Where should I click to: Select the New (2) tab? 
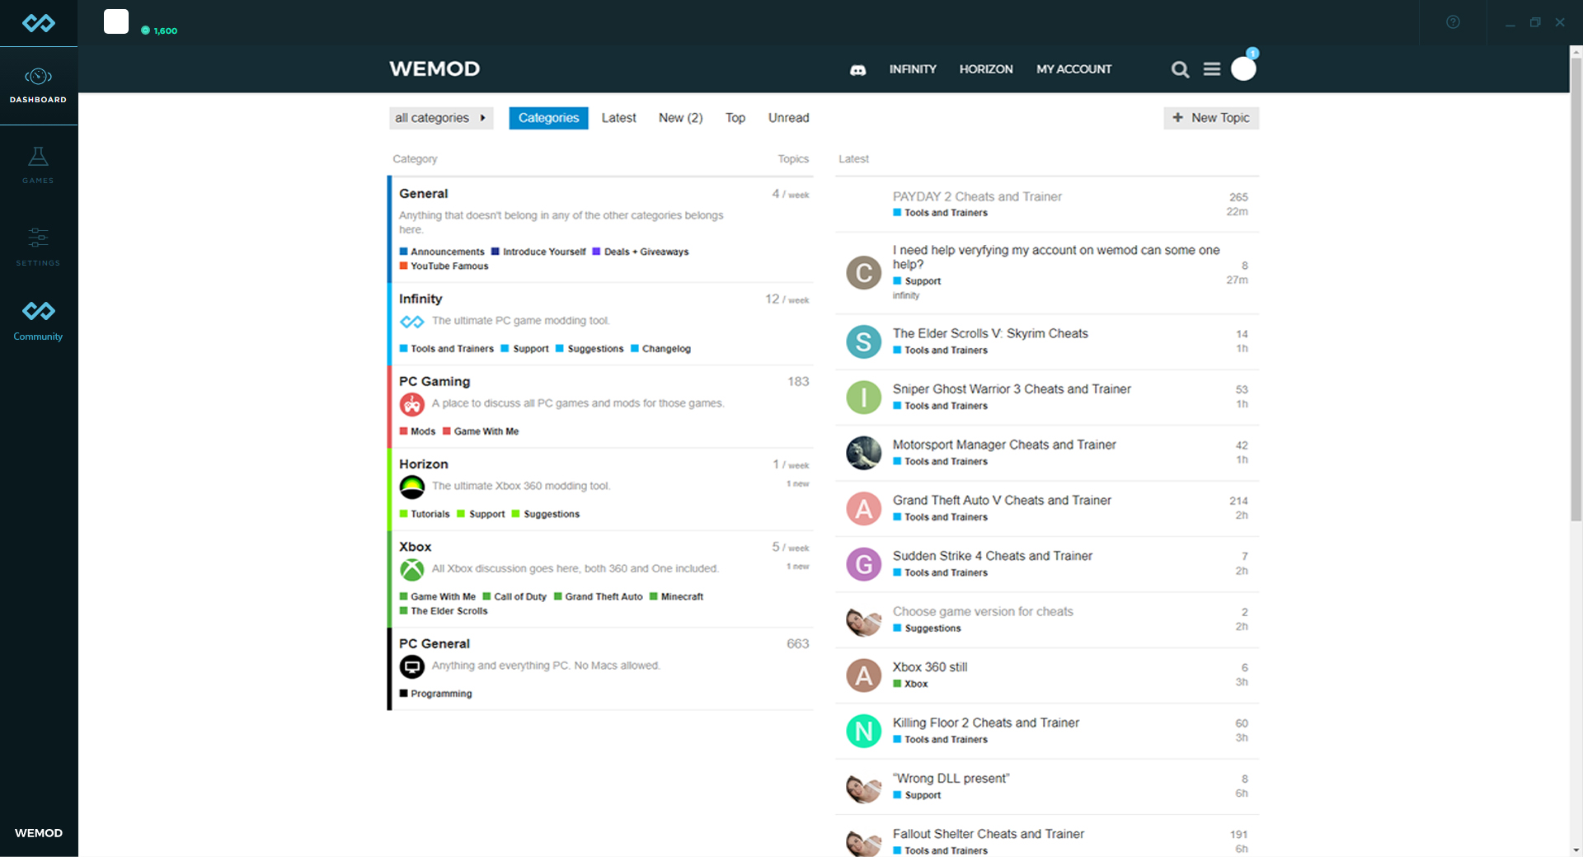680,118
